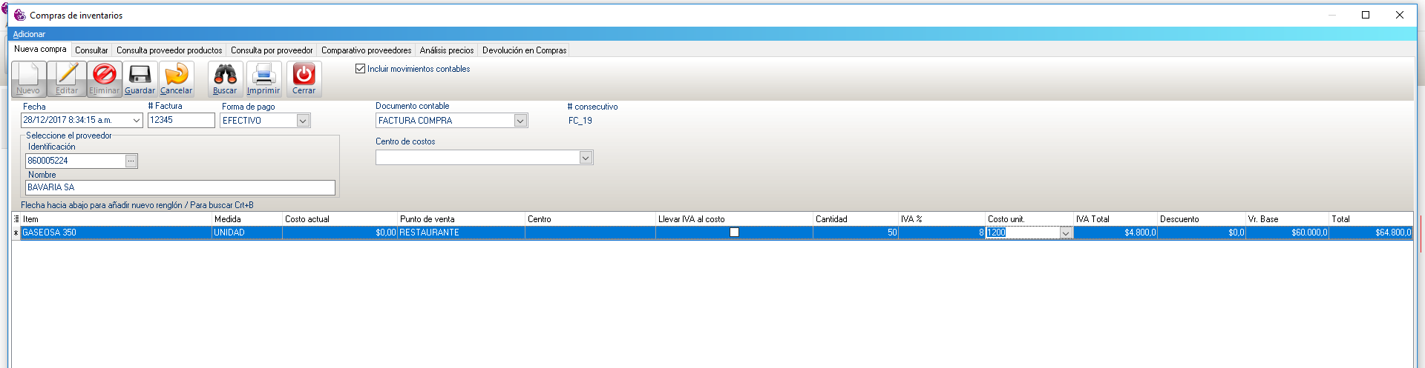This screenshot has height=368, width=1425.
Task: Cancel the entry with the Cancelar arrow icon
Action: [176, 75]
